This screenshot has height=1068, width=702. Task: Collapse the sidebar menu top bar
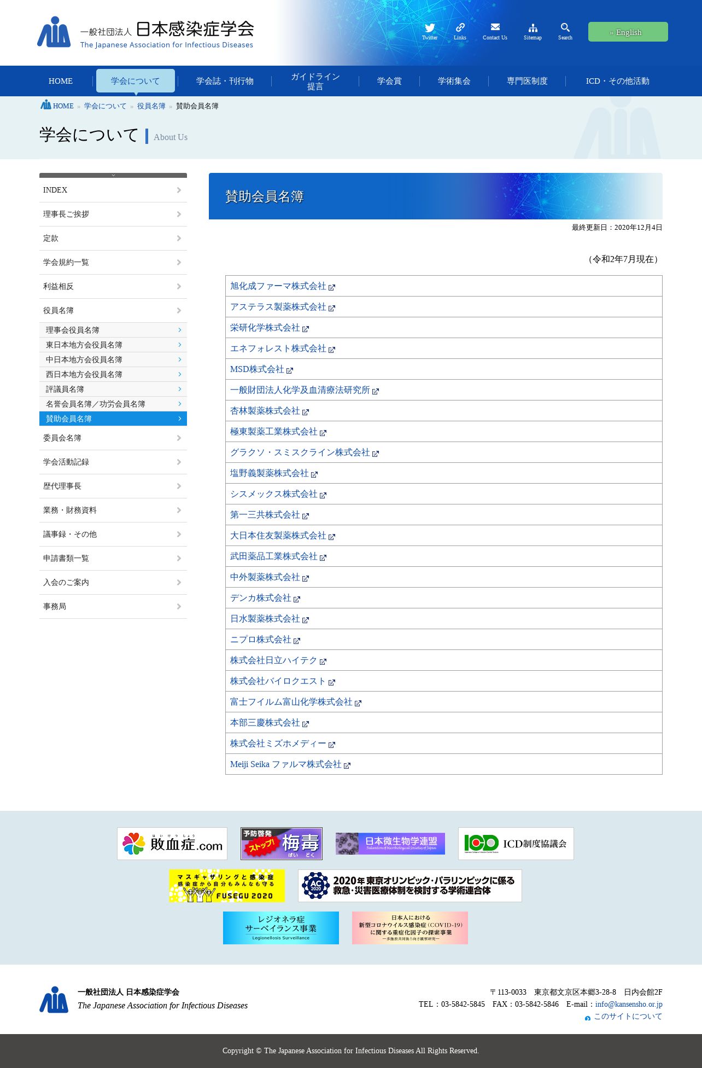(x=113, y=176)
